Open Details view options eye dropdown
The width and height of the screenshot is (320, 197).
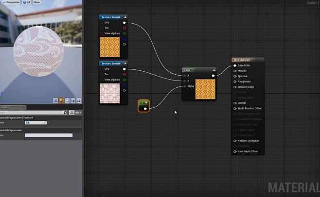tap(78, 113)
